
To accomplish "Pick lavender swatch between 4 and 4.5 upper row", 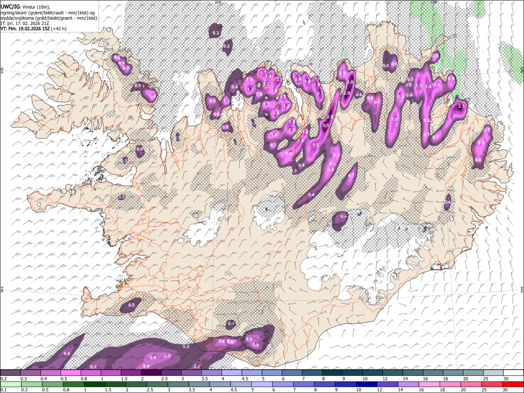I will 232,373.
